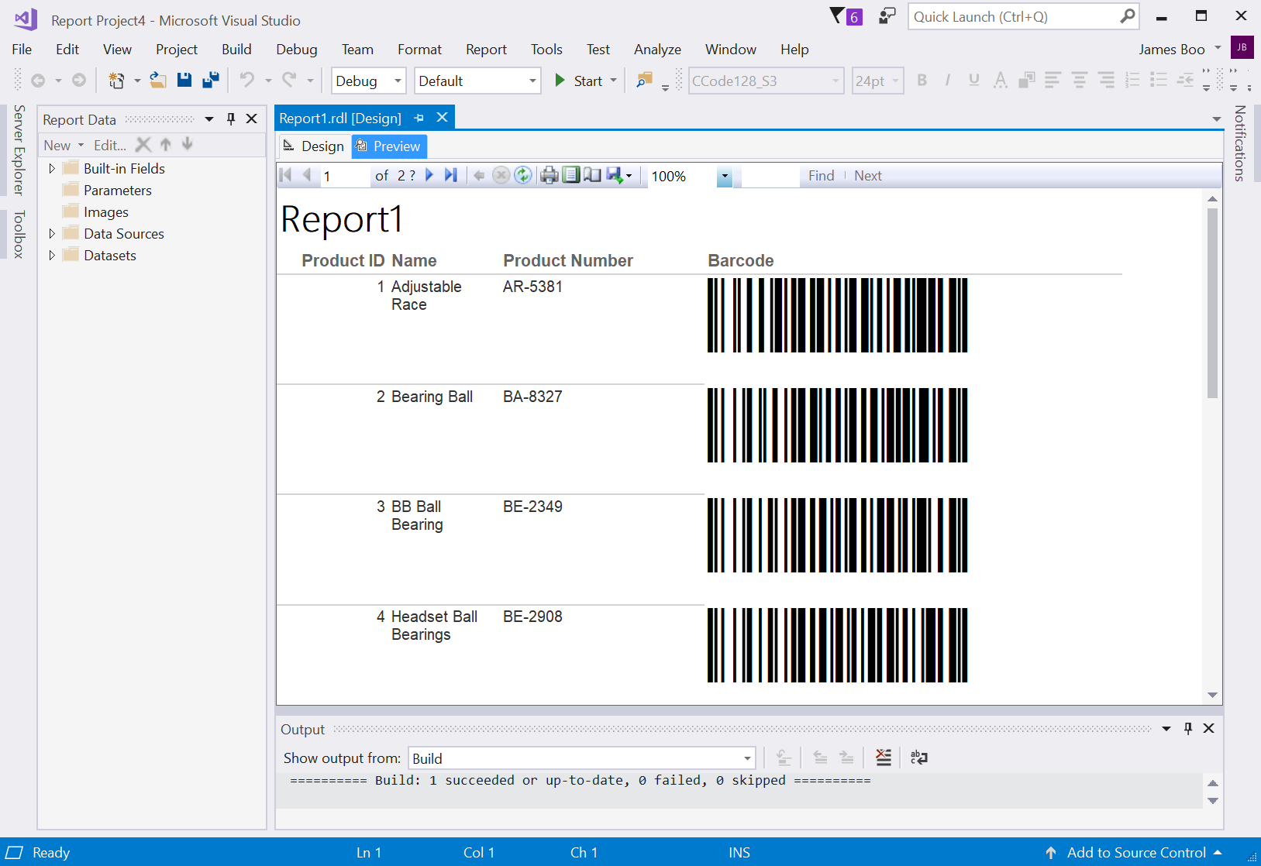Clear all output text icon
1261x866 pixels.
coord(884,758)
